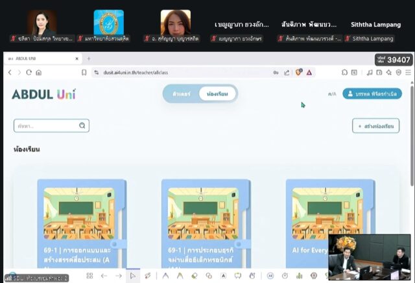Open the extensions puzzle icon
415x283 pixels.
[x=344, y=73]
